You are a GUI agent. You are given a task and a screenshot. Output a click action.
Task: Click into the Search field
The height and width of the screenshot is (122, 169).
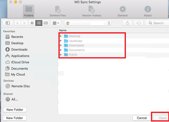(157, 23)
